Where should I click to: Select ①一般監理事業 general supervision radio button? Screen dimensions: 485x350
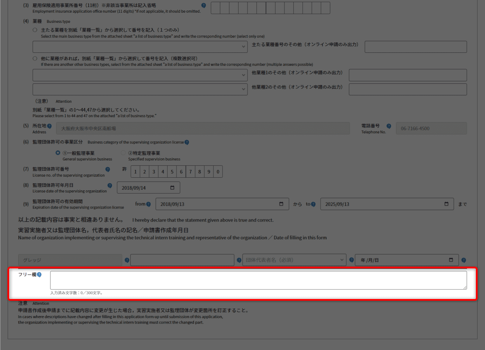coord(58,153)
